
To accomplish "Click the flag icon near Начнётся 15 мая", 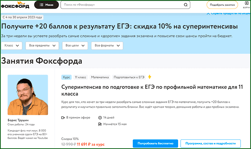I will click(100, 124).
